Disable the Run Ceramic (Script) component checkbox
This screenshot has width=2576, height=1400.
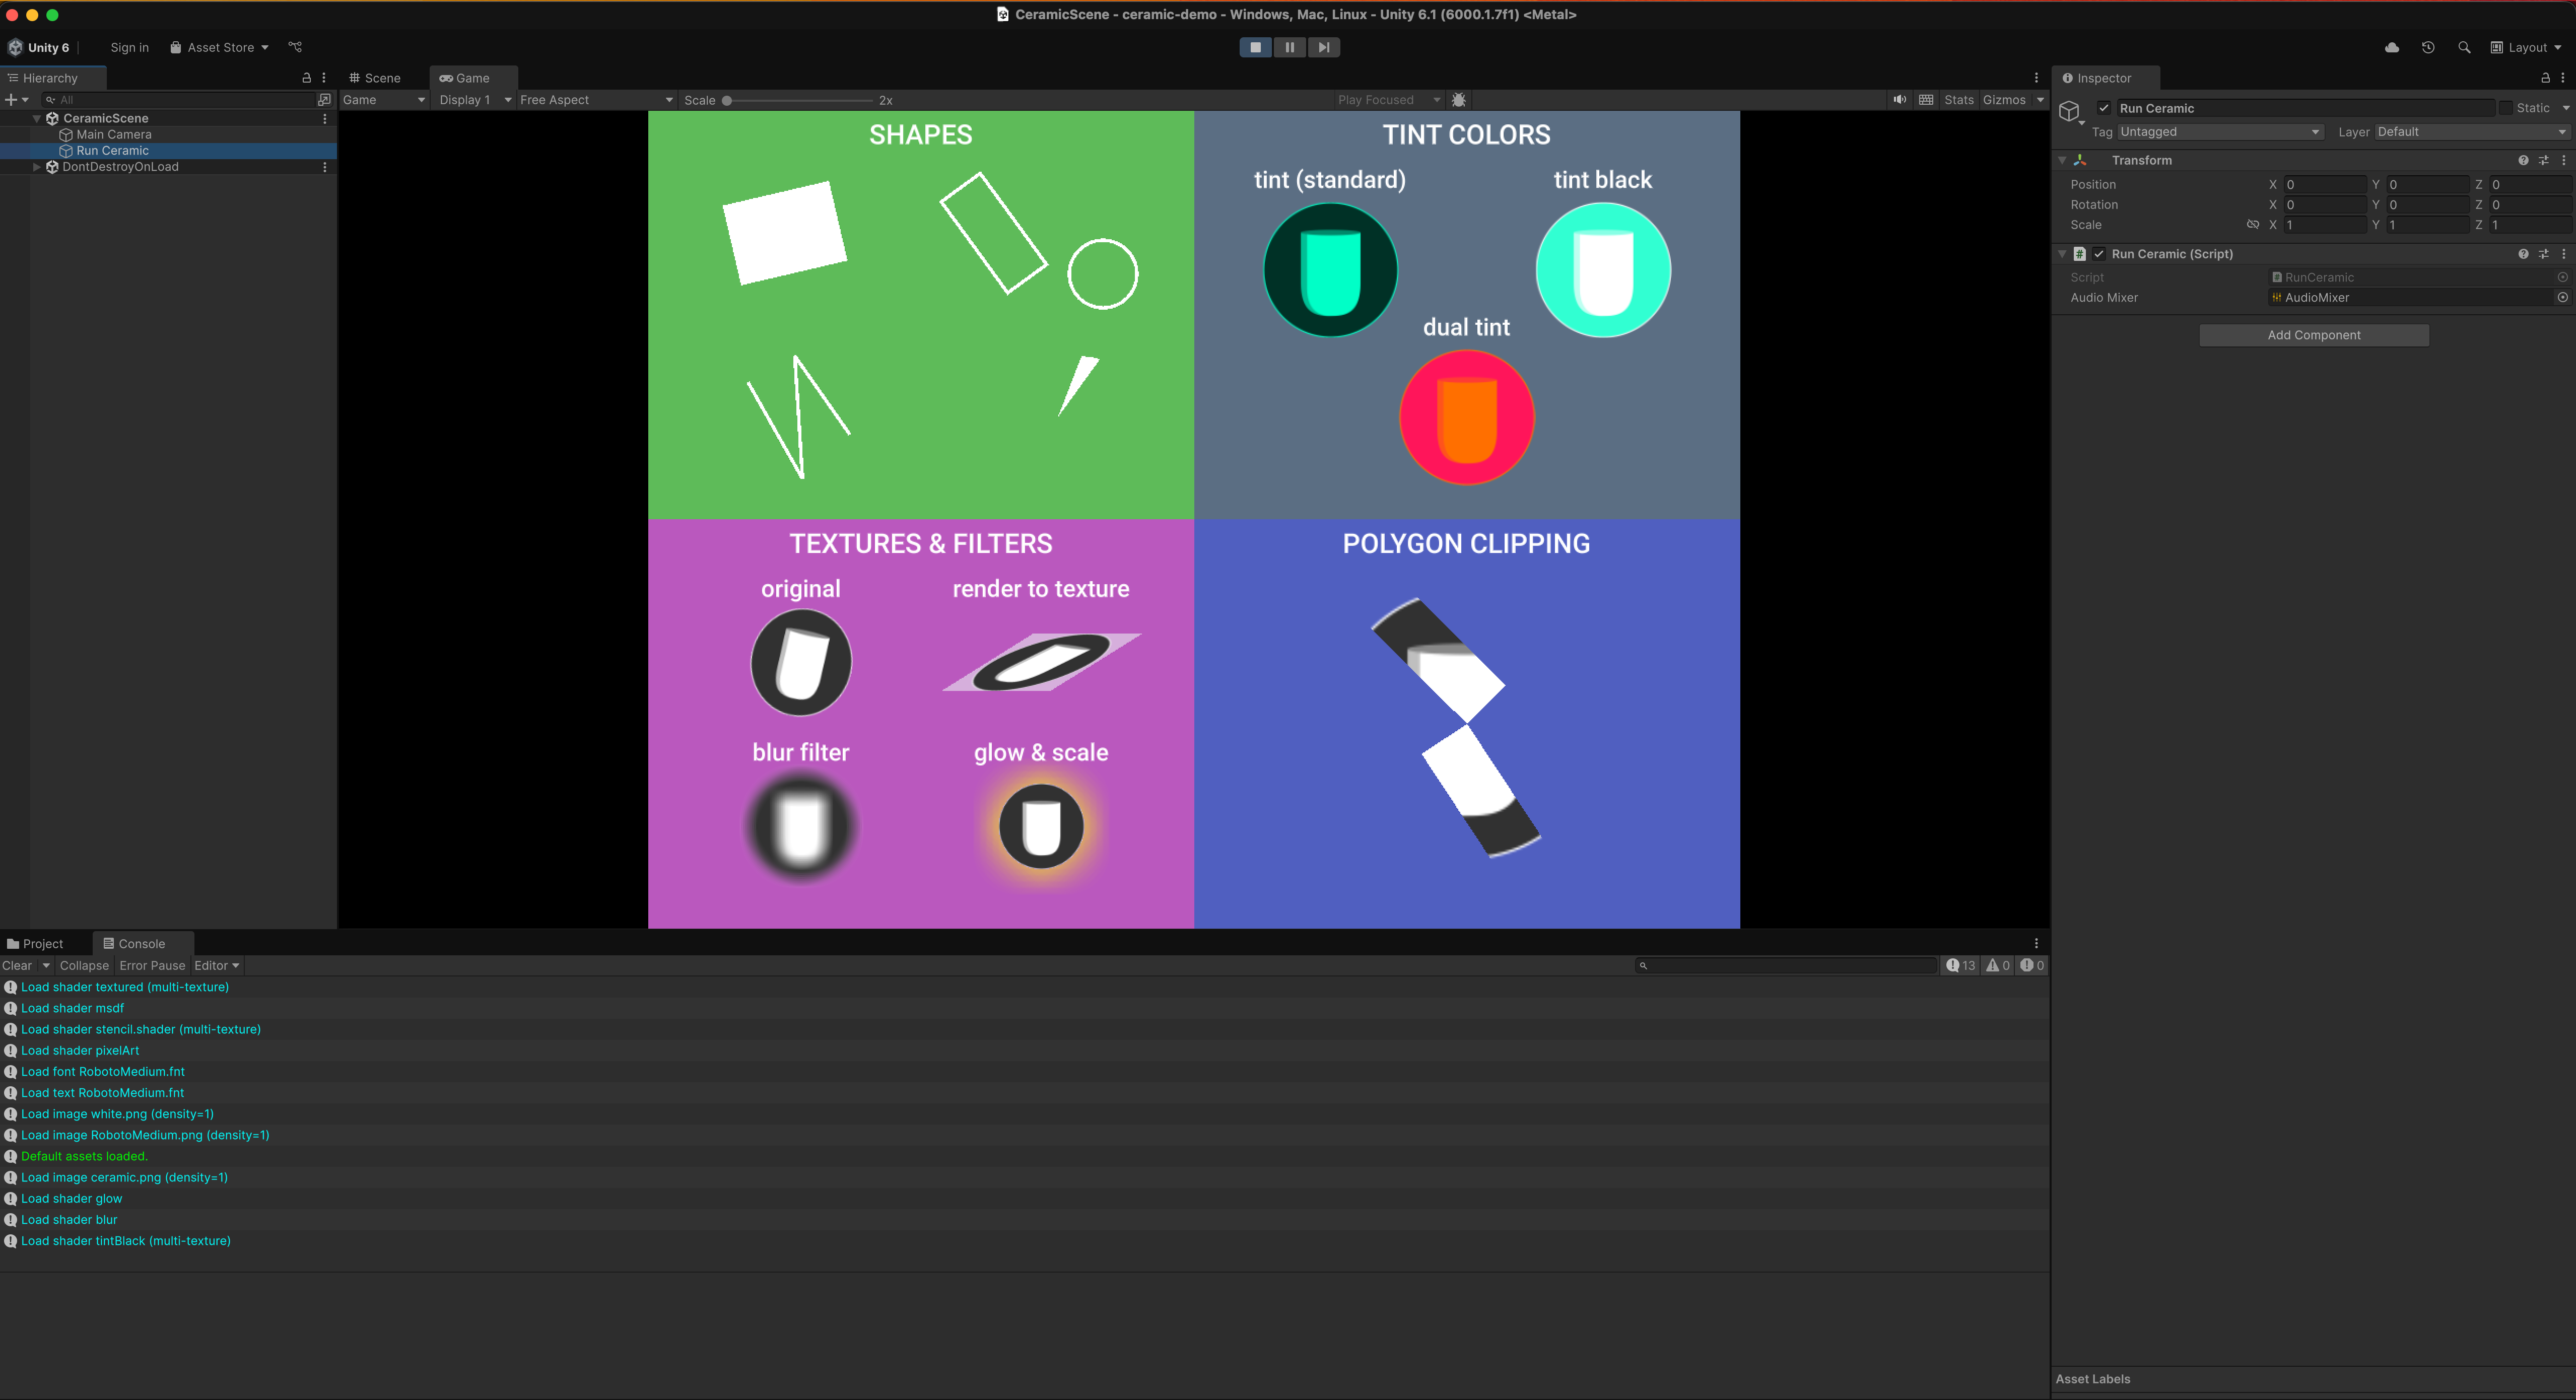[x=2099, y=253]
